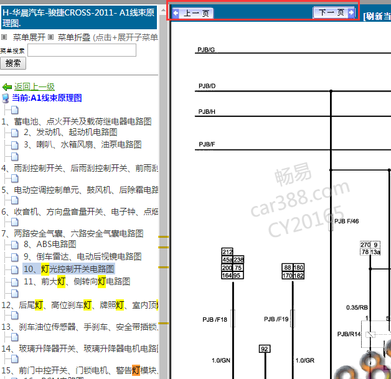Collapse all menus with 菜单折叠
This screenshot has height=379, width=391.
click(x=74, y=37)
